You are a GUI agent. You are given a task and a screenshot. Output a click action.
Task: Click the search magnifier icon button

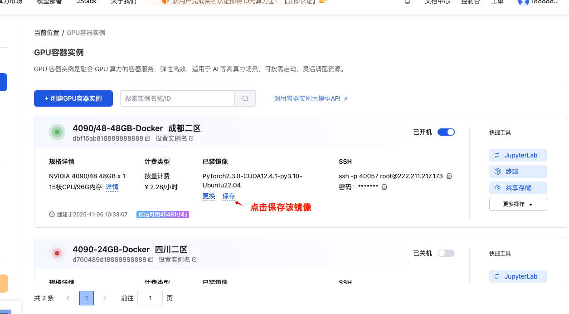coord(245,98)
